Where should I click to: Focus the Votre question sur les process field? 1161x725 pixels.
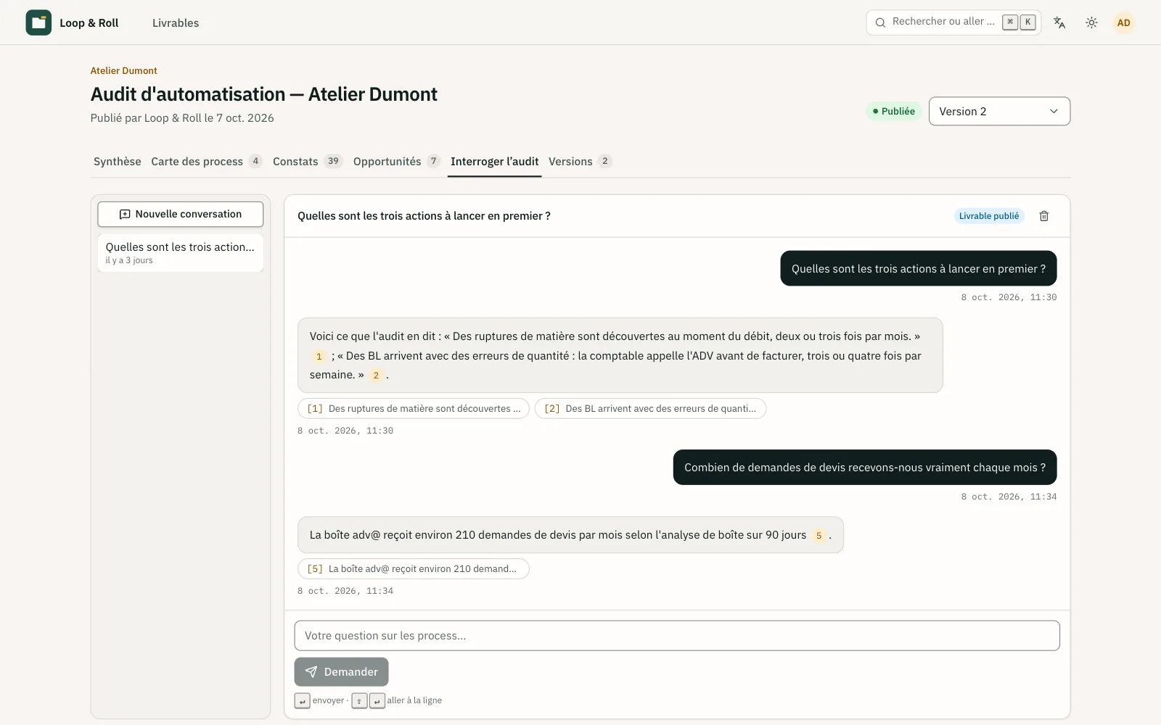(677, 636)
